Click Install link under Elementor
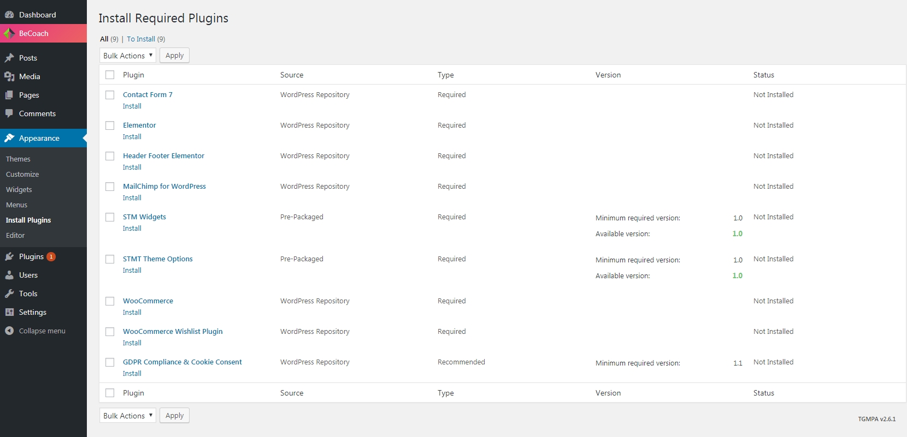The height and width of the screenshot is (437, 907). (132, 137)
